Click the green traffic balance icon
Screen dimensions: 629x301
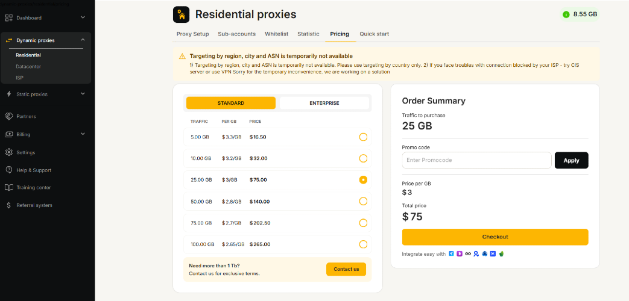pos(566,14)
